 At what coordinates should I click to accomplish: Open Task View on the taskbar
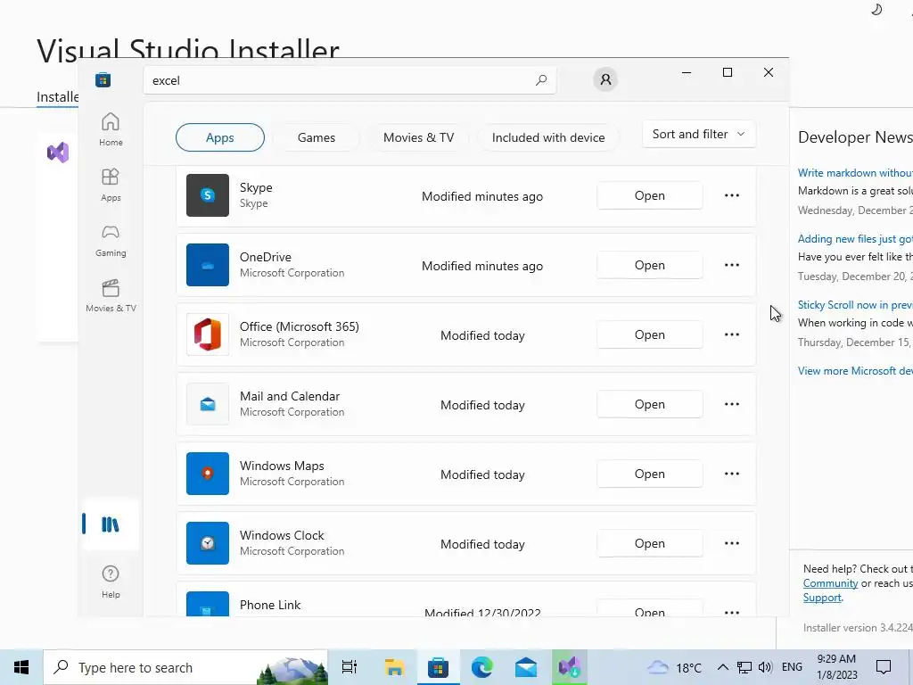coord(350,667)
